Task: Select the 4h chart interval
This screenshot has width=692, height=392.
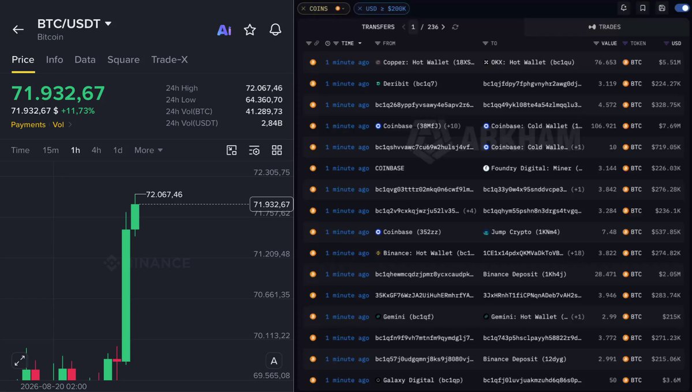Action: click(96, 150)
